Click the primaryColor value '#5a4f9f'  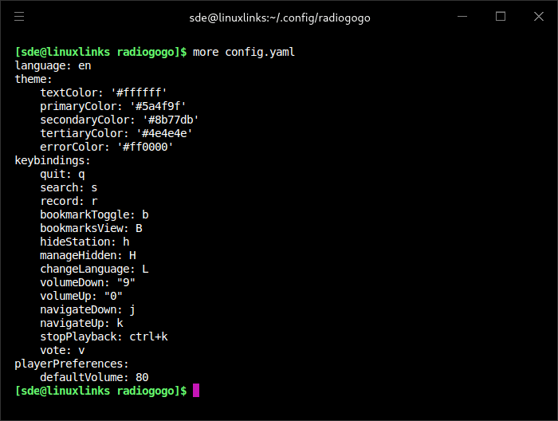(157, 106)
